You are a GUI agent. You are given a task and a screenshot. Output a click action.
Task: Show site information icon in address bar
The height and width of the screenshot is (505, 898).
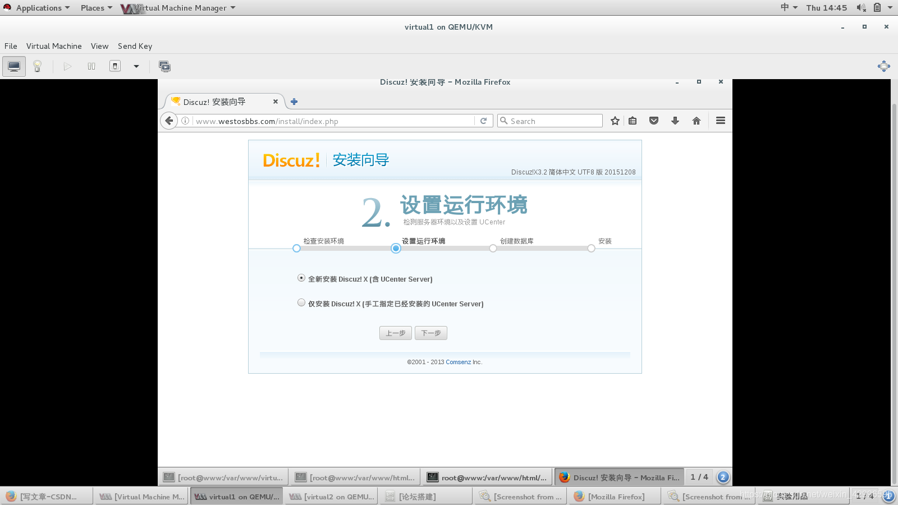[185, 121]
